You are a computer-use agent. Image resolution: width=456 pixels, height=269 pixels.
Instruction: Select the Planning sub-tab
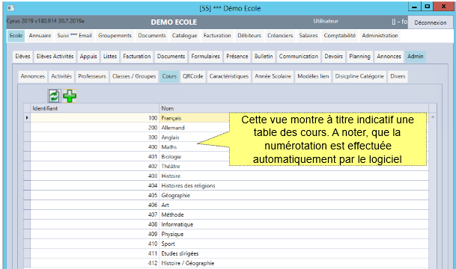(359, 56)
